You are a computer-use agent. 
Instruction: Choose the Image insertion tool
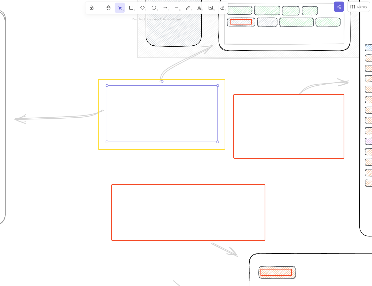coord(211,8)
